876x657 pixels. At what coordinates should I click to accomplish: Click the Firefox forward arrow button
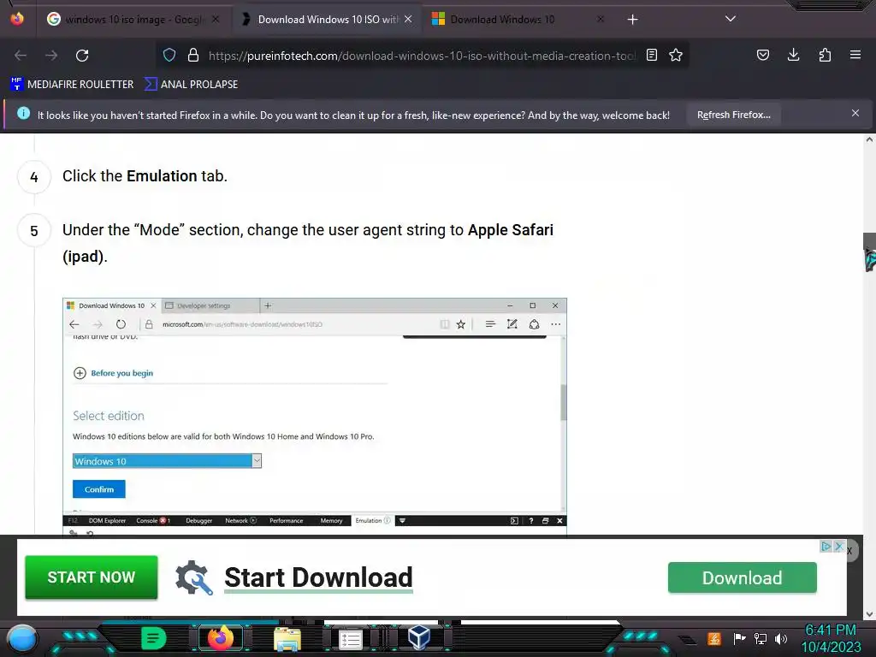[51, 56]
